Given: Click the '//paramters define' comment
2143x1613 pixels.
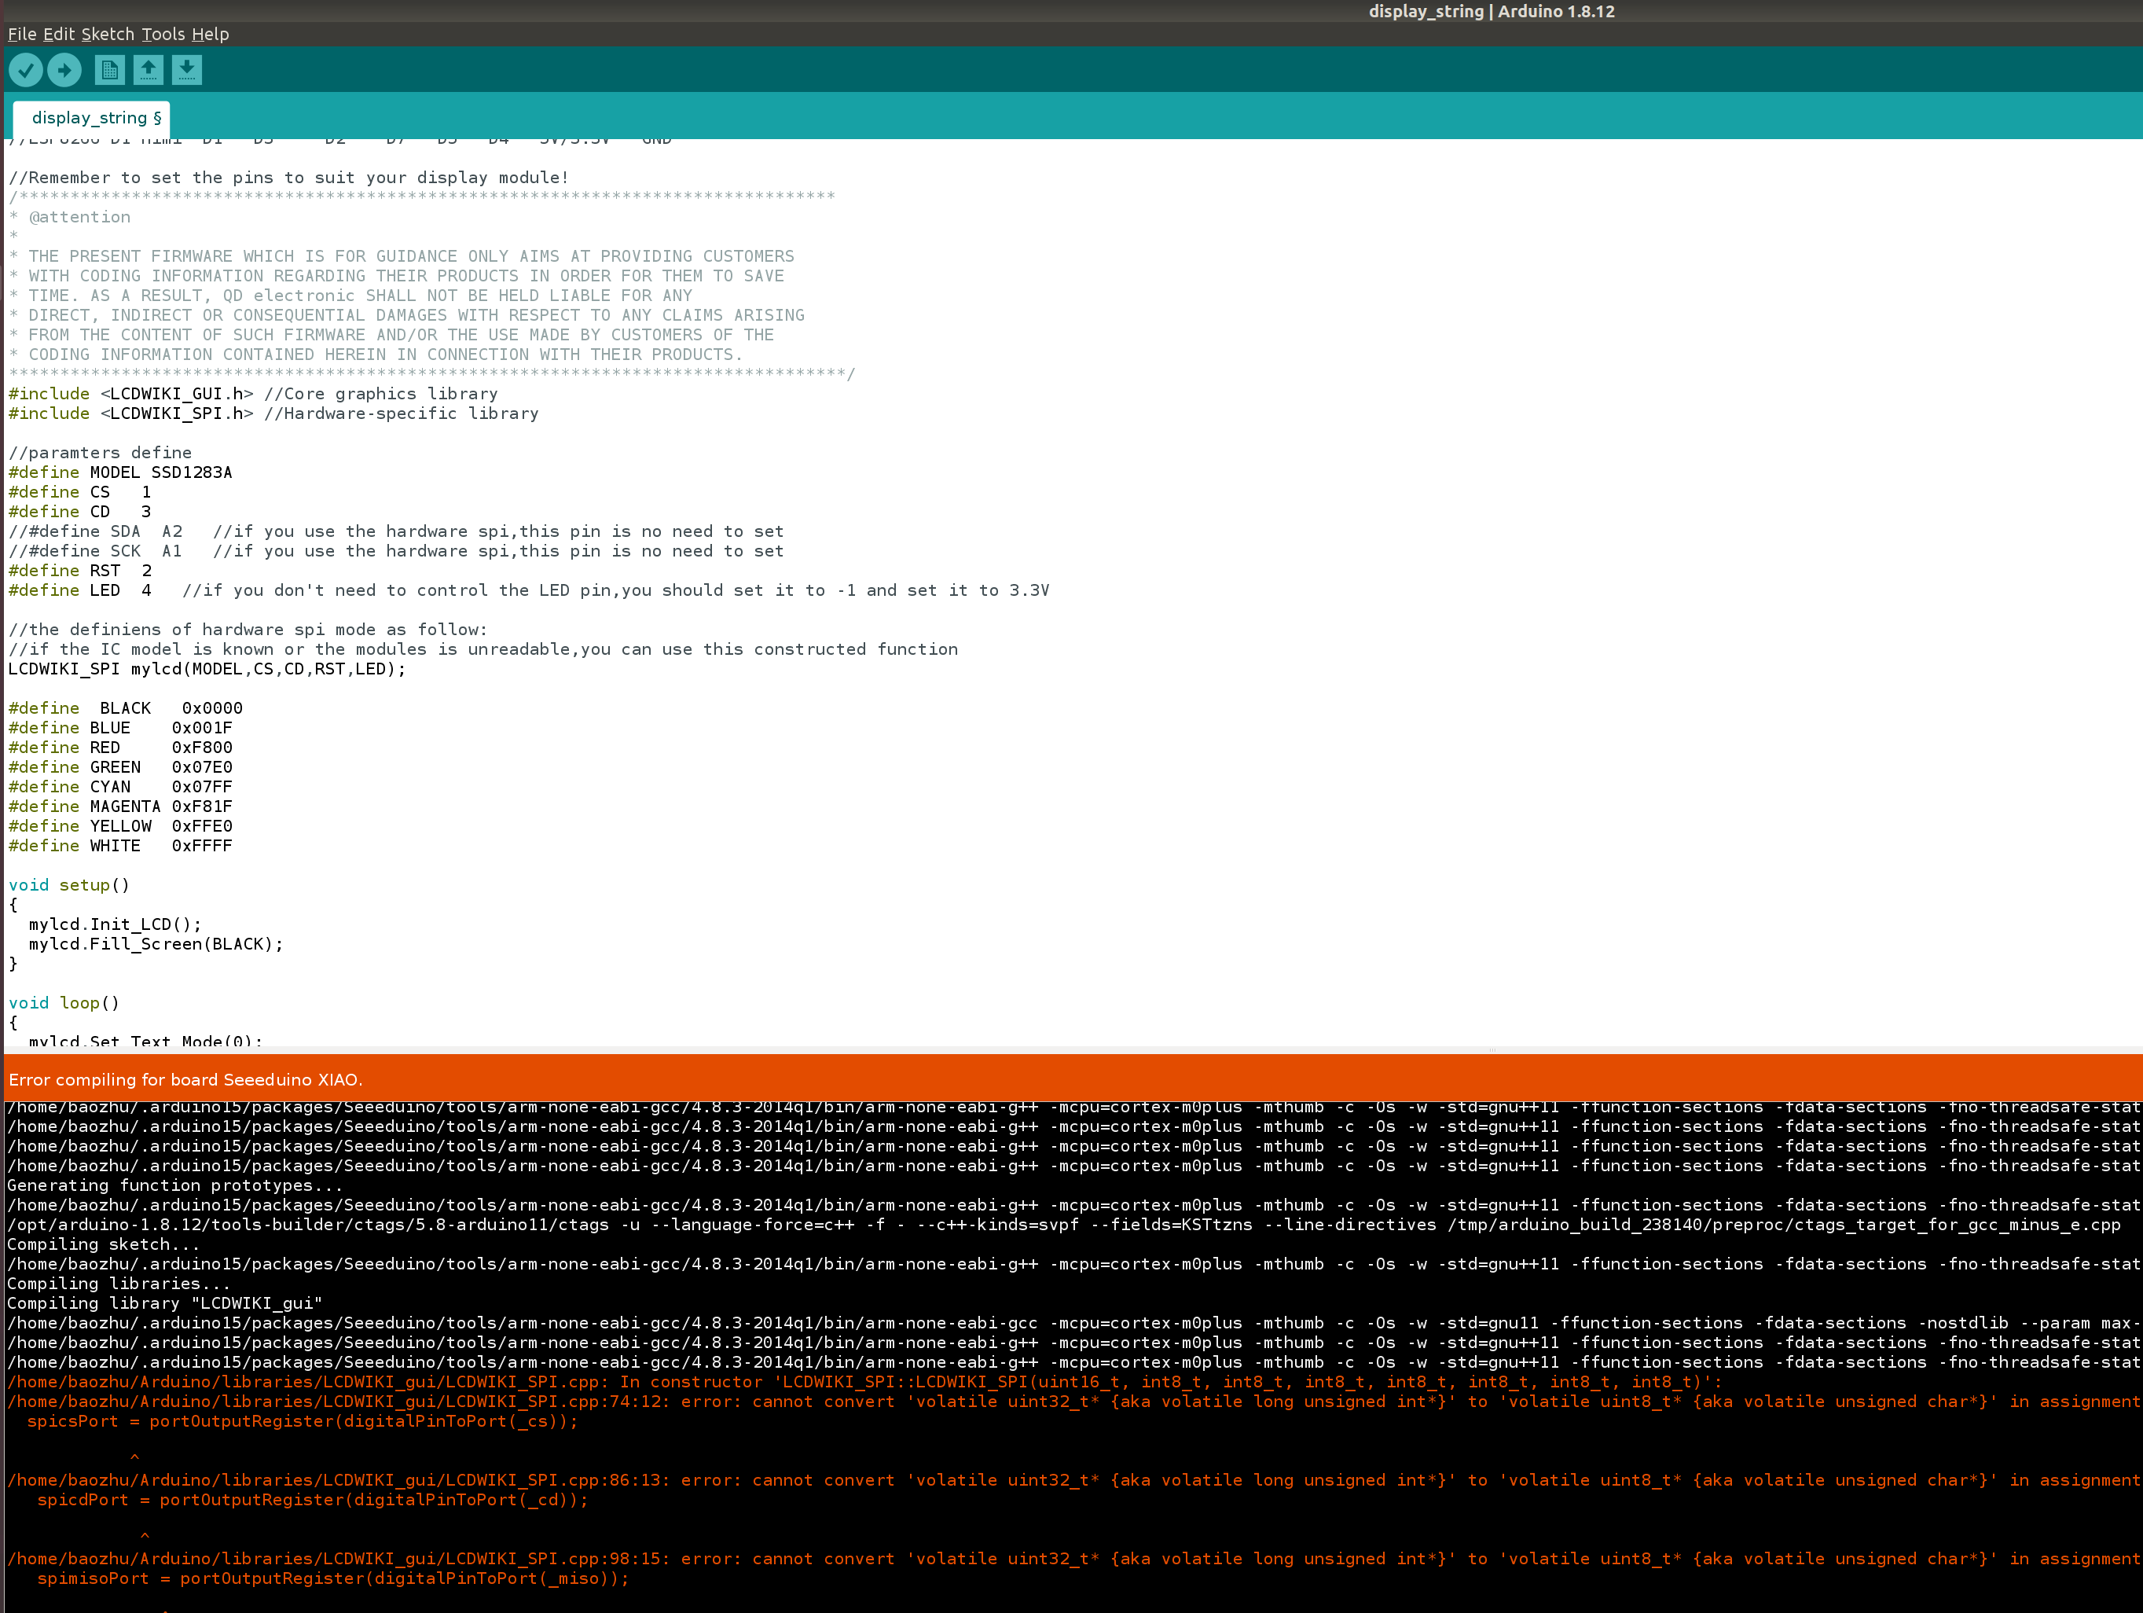Looking at the screenshot, I should click(x=100, y=453).
